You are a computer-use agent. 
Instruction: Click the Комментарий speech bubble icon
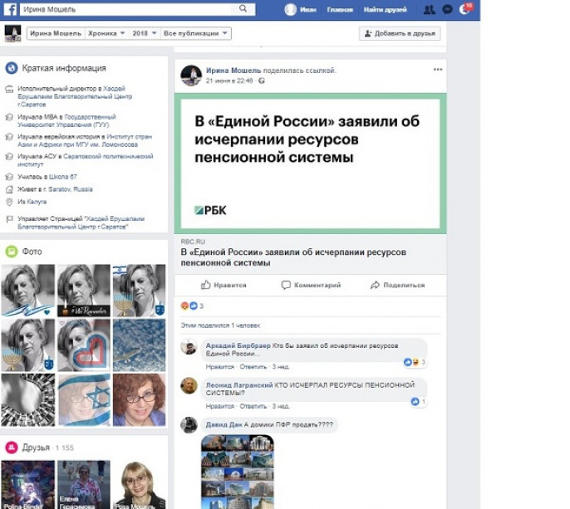[x=286, y=285]
